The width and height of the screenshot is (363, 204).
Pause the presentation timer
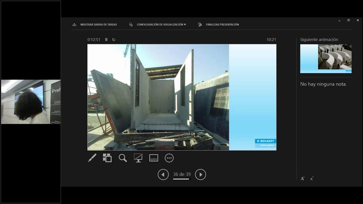click(x=106, y=40)
